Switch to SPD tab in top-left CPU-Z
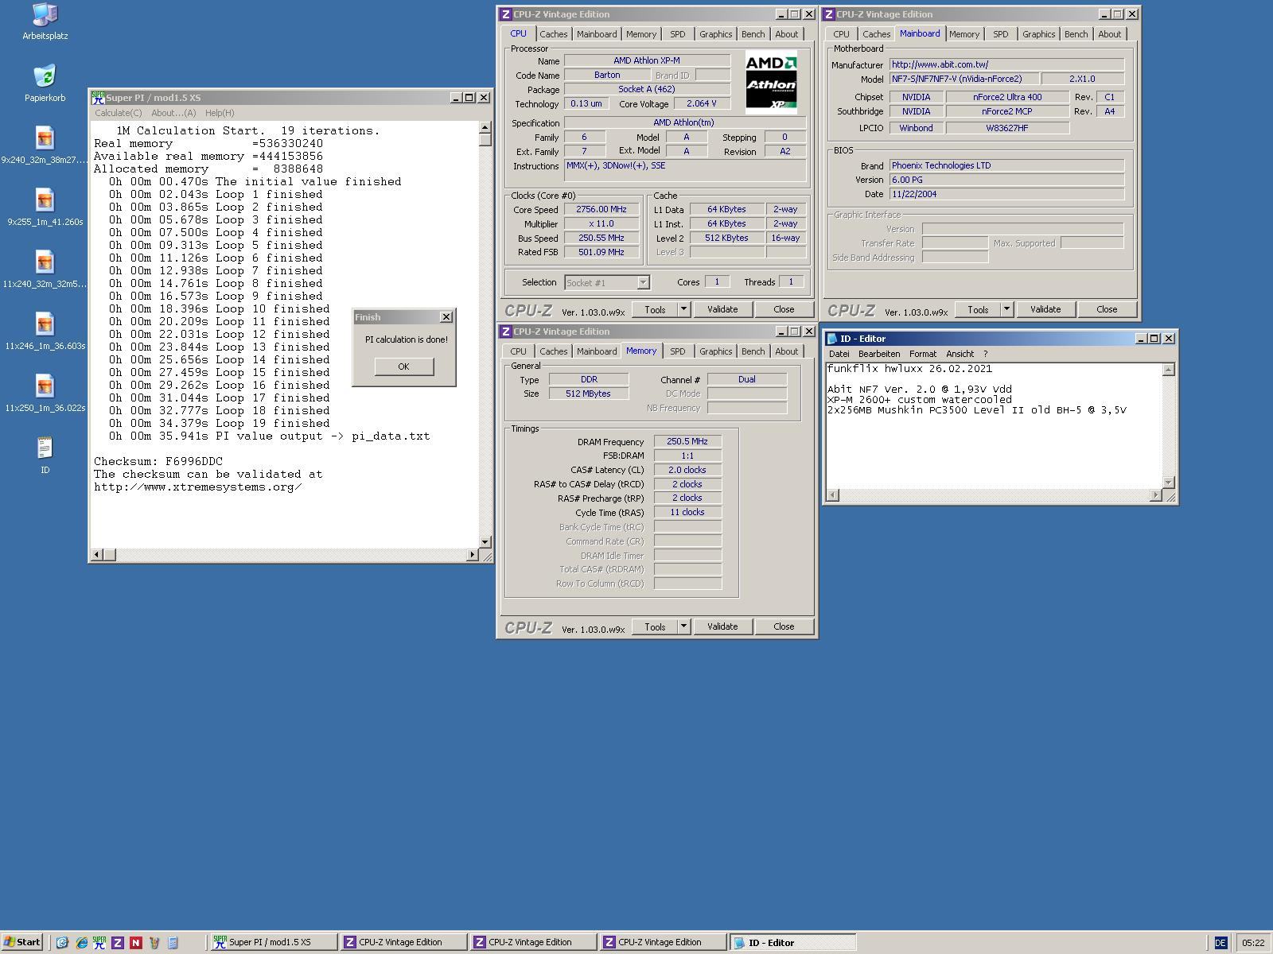1273x954 pixels. (x=677, y=34)
